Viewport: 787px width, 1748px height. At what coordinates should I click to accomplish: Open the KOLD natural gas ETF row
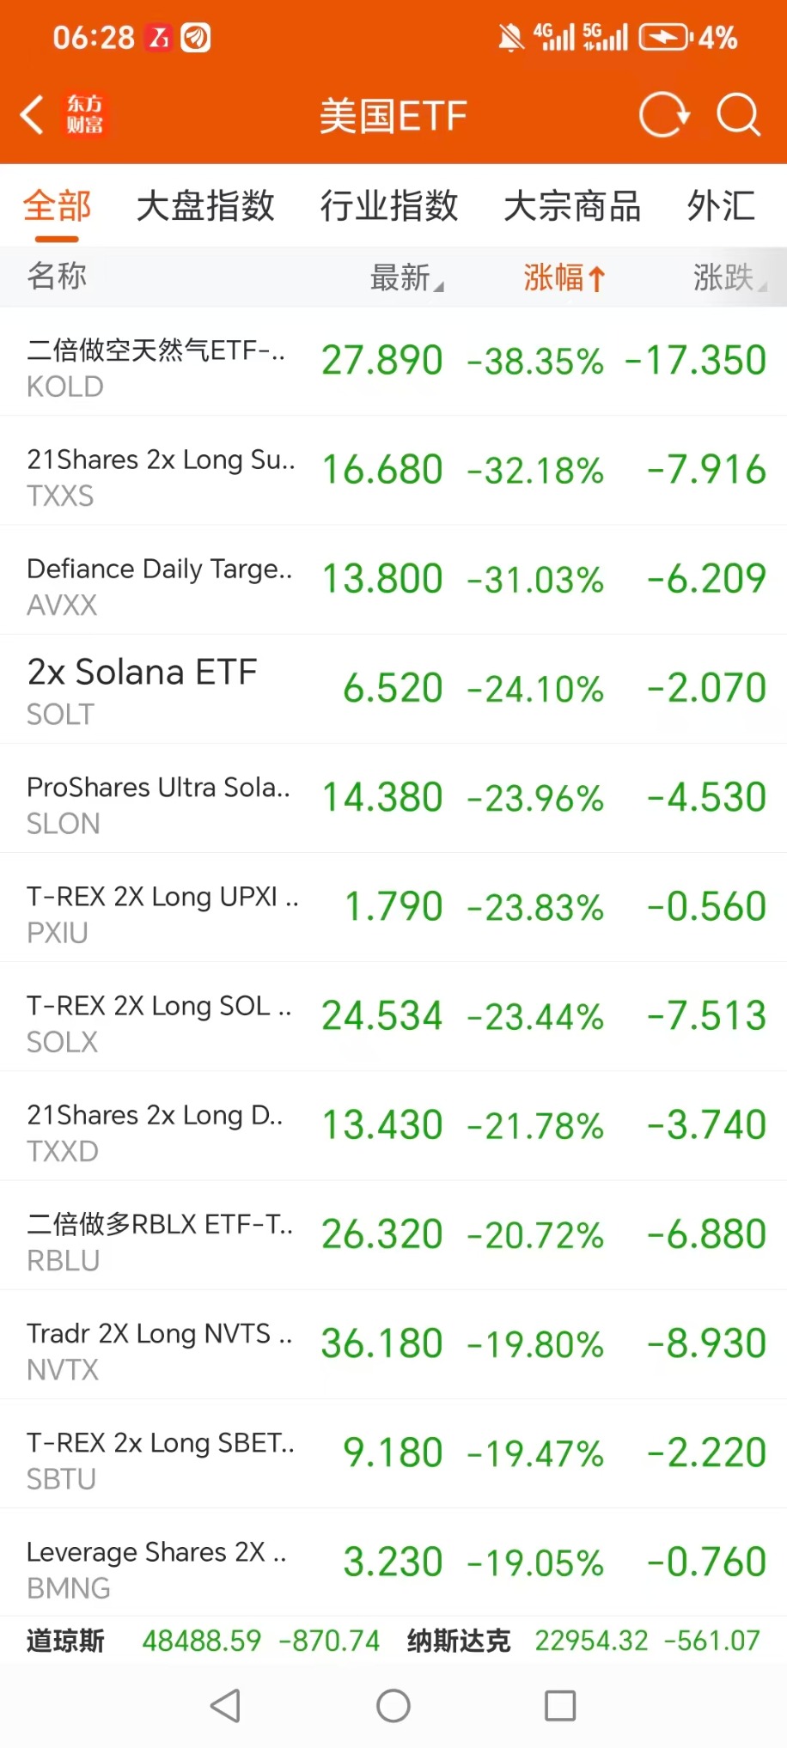tap(393, 362)
